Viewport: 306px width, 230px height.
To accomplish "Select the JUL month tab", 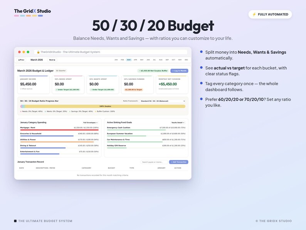I will click(x=155, y=60).
